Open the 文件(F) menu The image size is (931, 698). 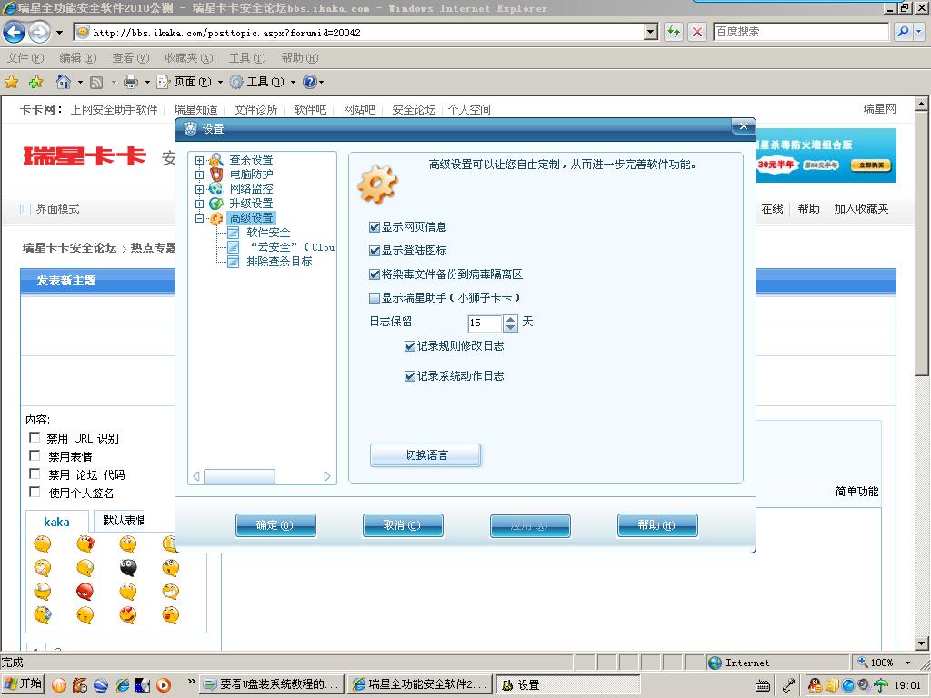(x=25, y=57)
